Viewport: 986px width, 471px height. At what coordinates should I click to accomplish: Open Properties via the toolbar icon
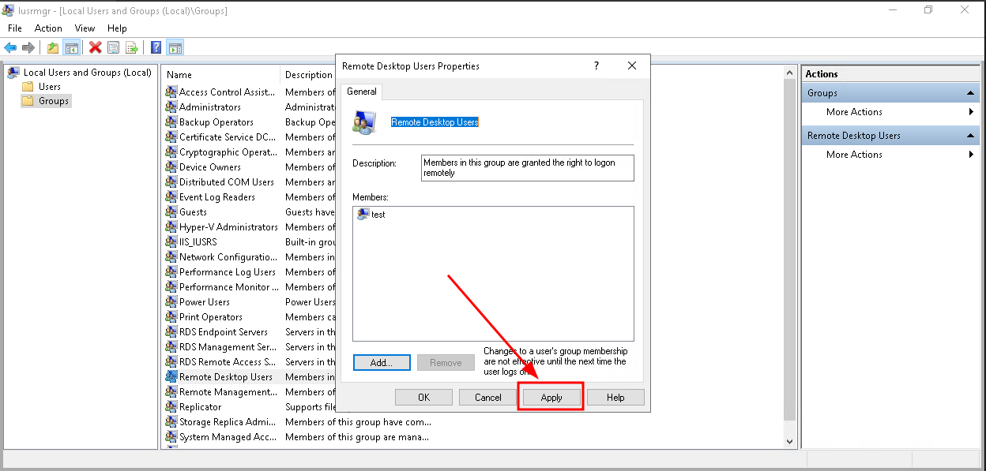pyautogui.click(x=114, y=48)
